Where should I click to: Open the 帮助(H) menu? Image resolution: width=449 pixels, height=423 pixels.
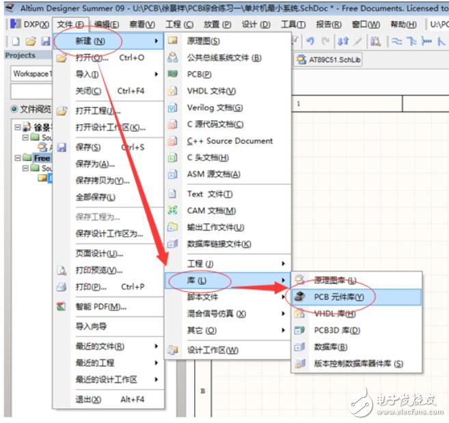tap(404, 25)
